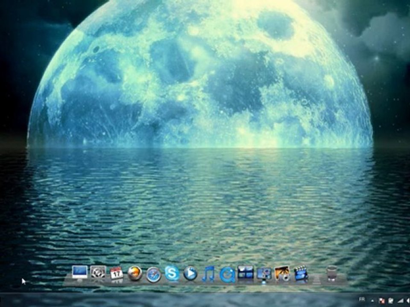This screenshot has height=307, width=410.
Task: Open the gear system preferences dock icon
Action: [x=98, y=272]
